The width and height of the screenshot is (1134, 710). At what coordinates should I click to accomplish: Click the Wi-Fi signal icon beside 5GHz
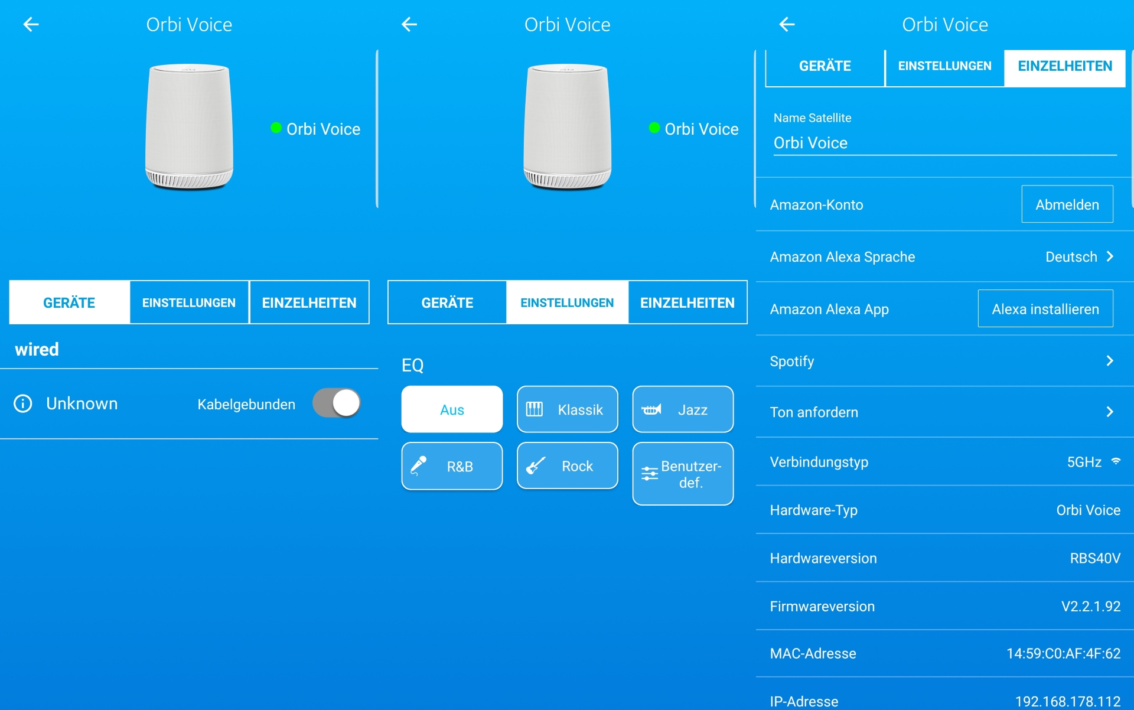(x=1116, y=461)
